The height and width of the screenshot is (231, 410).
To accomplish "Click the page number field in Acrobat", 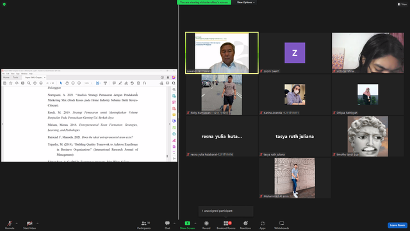I will pyautogui.click(x=47, y=83).
